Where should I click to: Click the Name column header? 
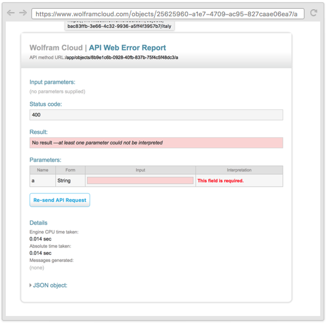click(x=42, y=170)
